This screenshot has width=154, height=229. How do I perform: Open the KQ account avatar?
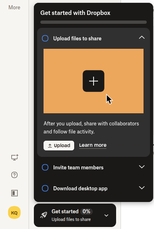[14, 212]
